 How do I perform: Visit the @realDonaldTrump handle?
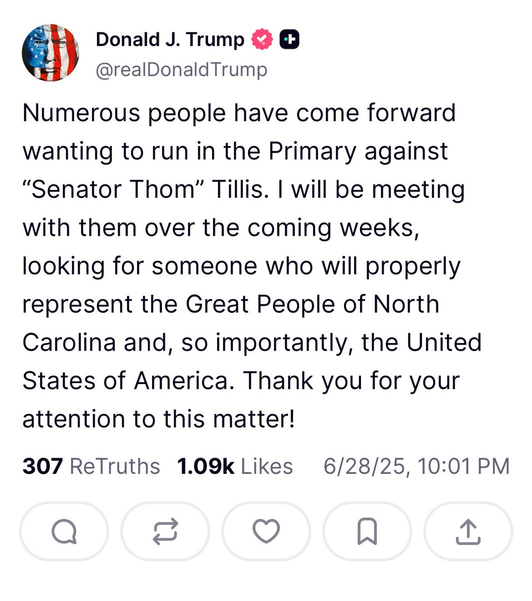pyautogui.click(x=181, y=70)
